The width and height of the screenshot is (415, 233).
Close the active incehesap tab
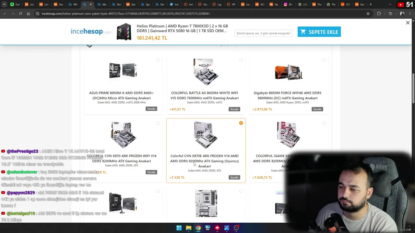(x=90, y=5)
